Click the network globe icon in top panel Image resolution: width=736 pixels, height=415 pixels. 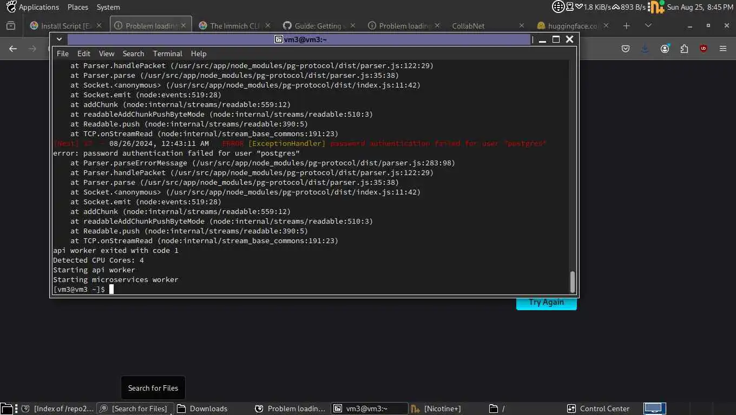click(x=558, y=7)
